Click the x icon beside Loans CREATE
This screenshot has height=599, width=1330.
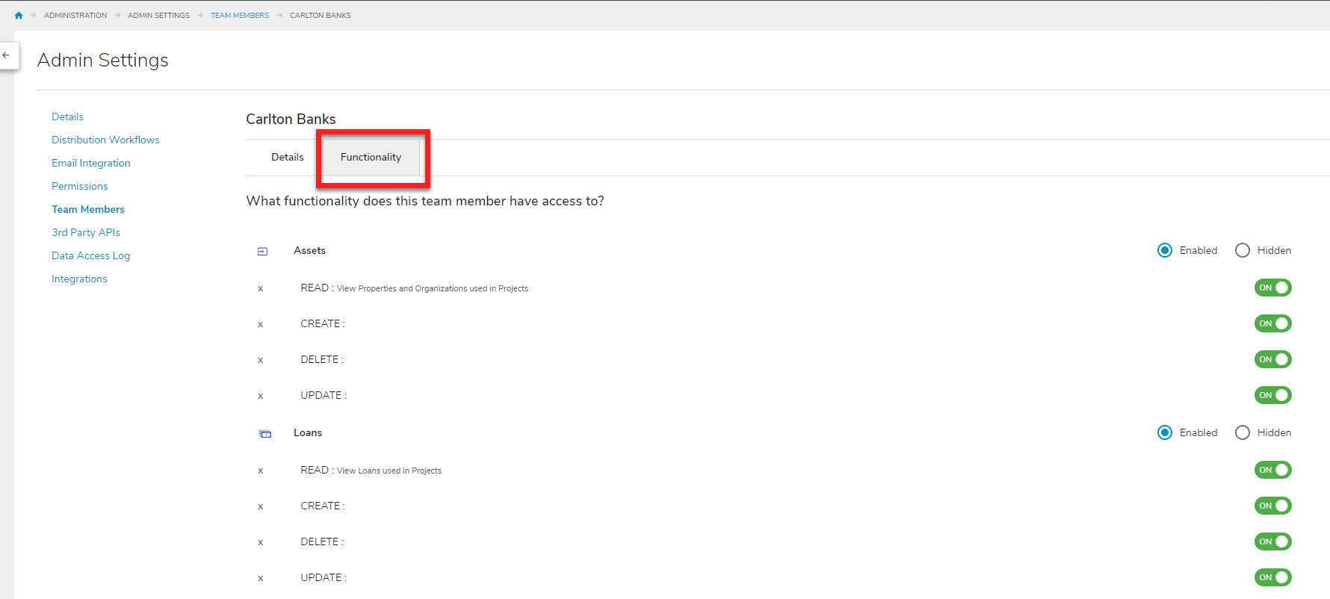(x=260, y=506)
